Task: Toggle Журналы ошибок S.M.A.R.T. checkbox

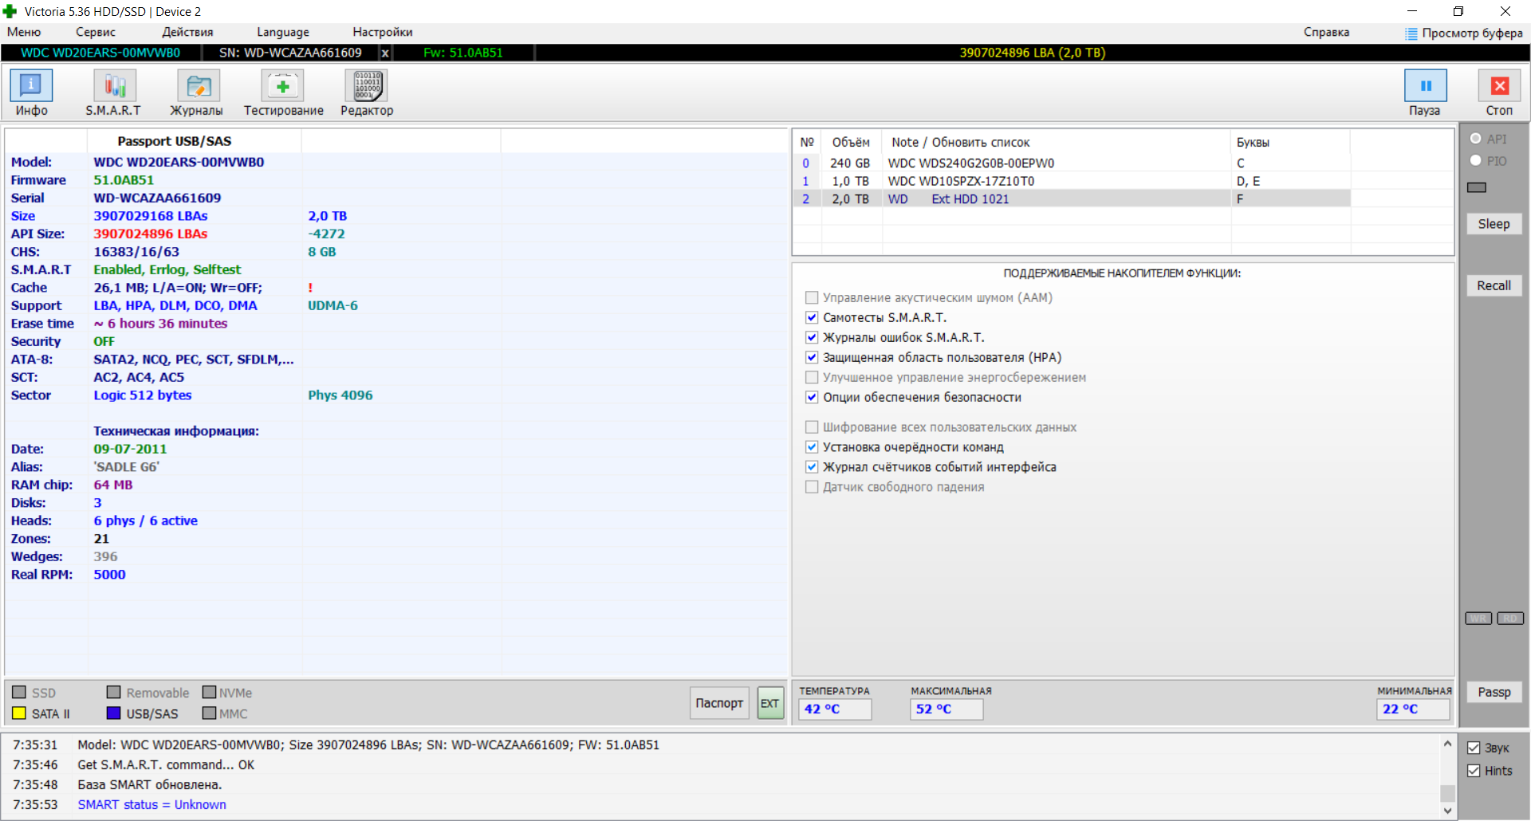Action: click(x=812, y=337)
